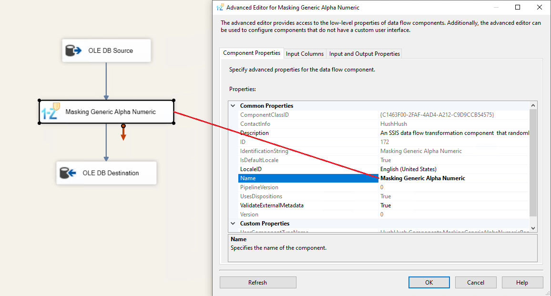This screenshot has width=551, height=296.
Task: Click the Advanced Editor title bar icon
Action: tap(220, 8)
